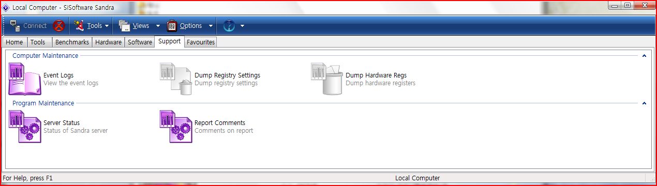
Task: Click the blue Help question mark icon
Action: (x=229, y=26)
